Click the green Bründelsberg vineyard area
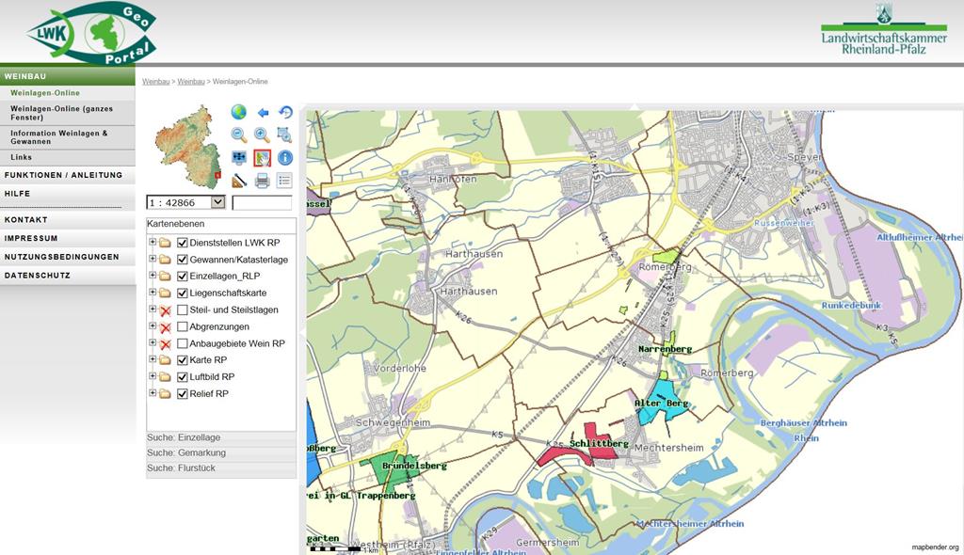 tap(388, 470)
